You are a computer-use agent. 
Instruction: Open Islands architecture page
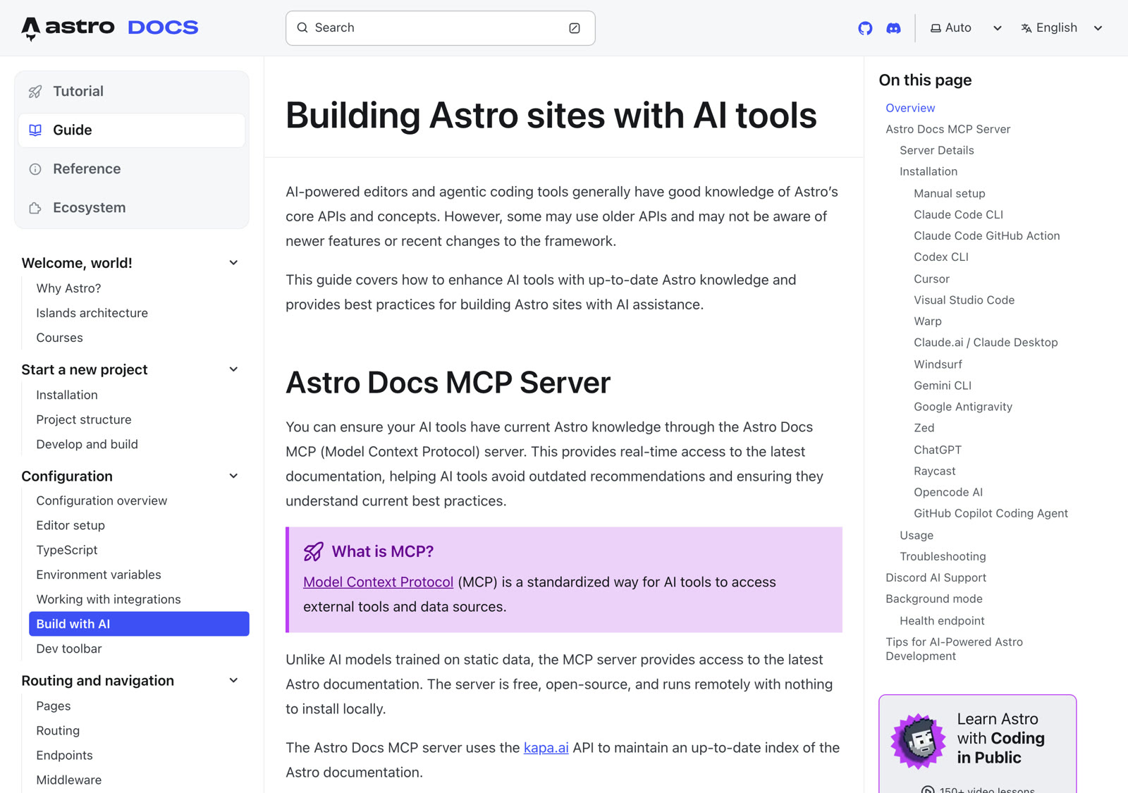[92, 313]
